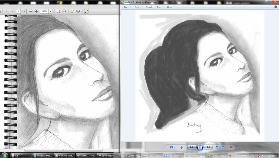Click E-mail in Photo Viewer toolbar
The width and height of the screenshot is (279, 158).
pos(149,7)
